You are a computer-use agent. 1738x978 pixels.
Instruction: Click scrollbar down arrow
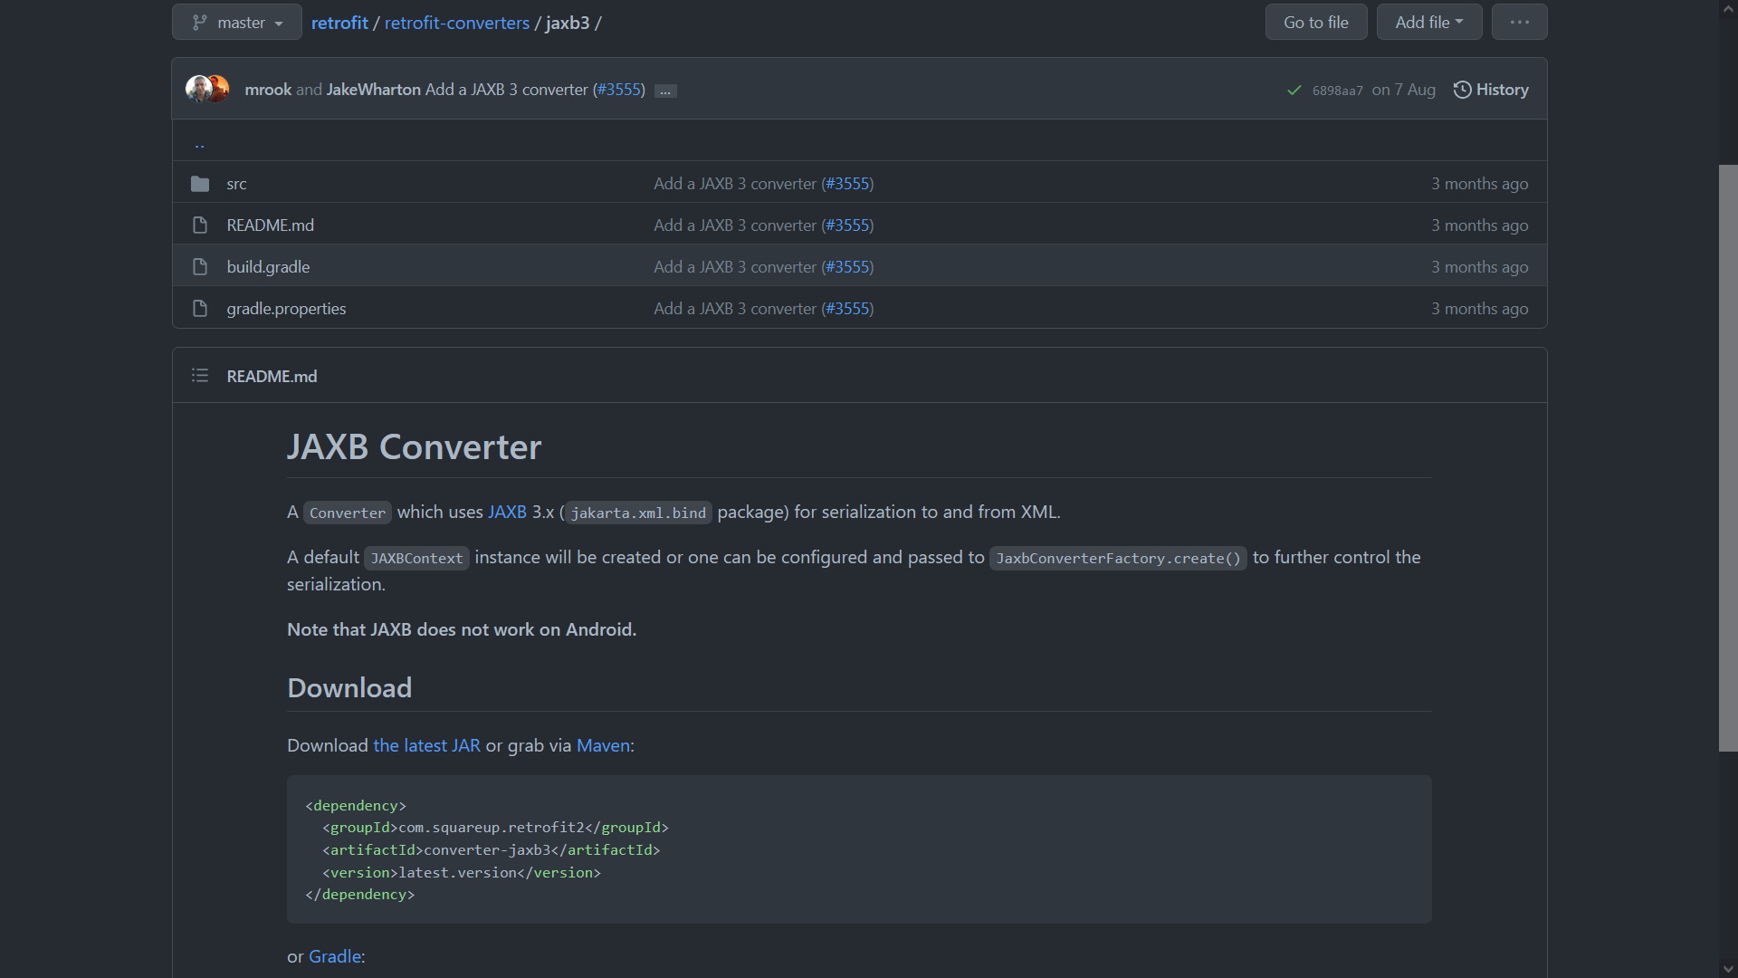coord(1728,969)
